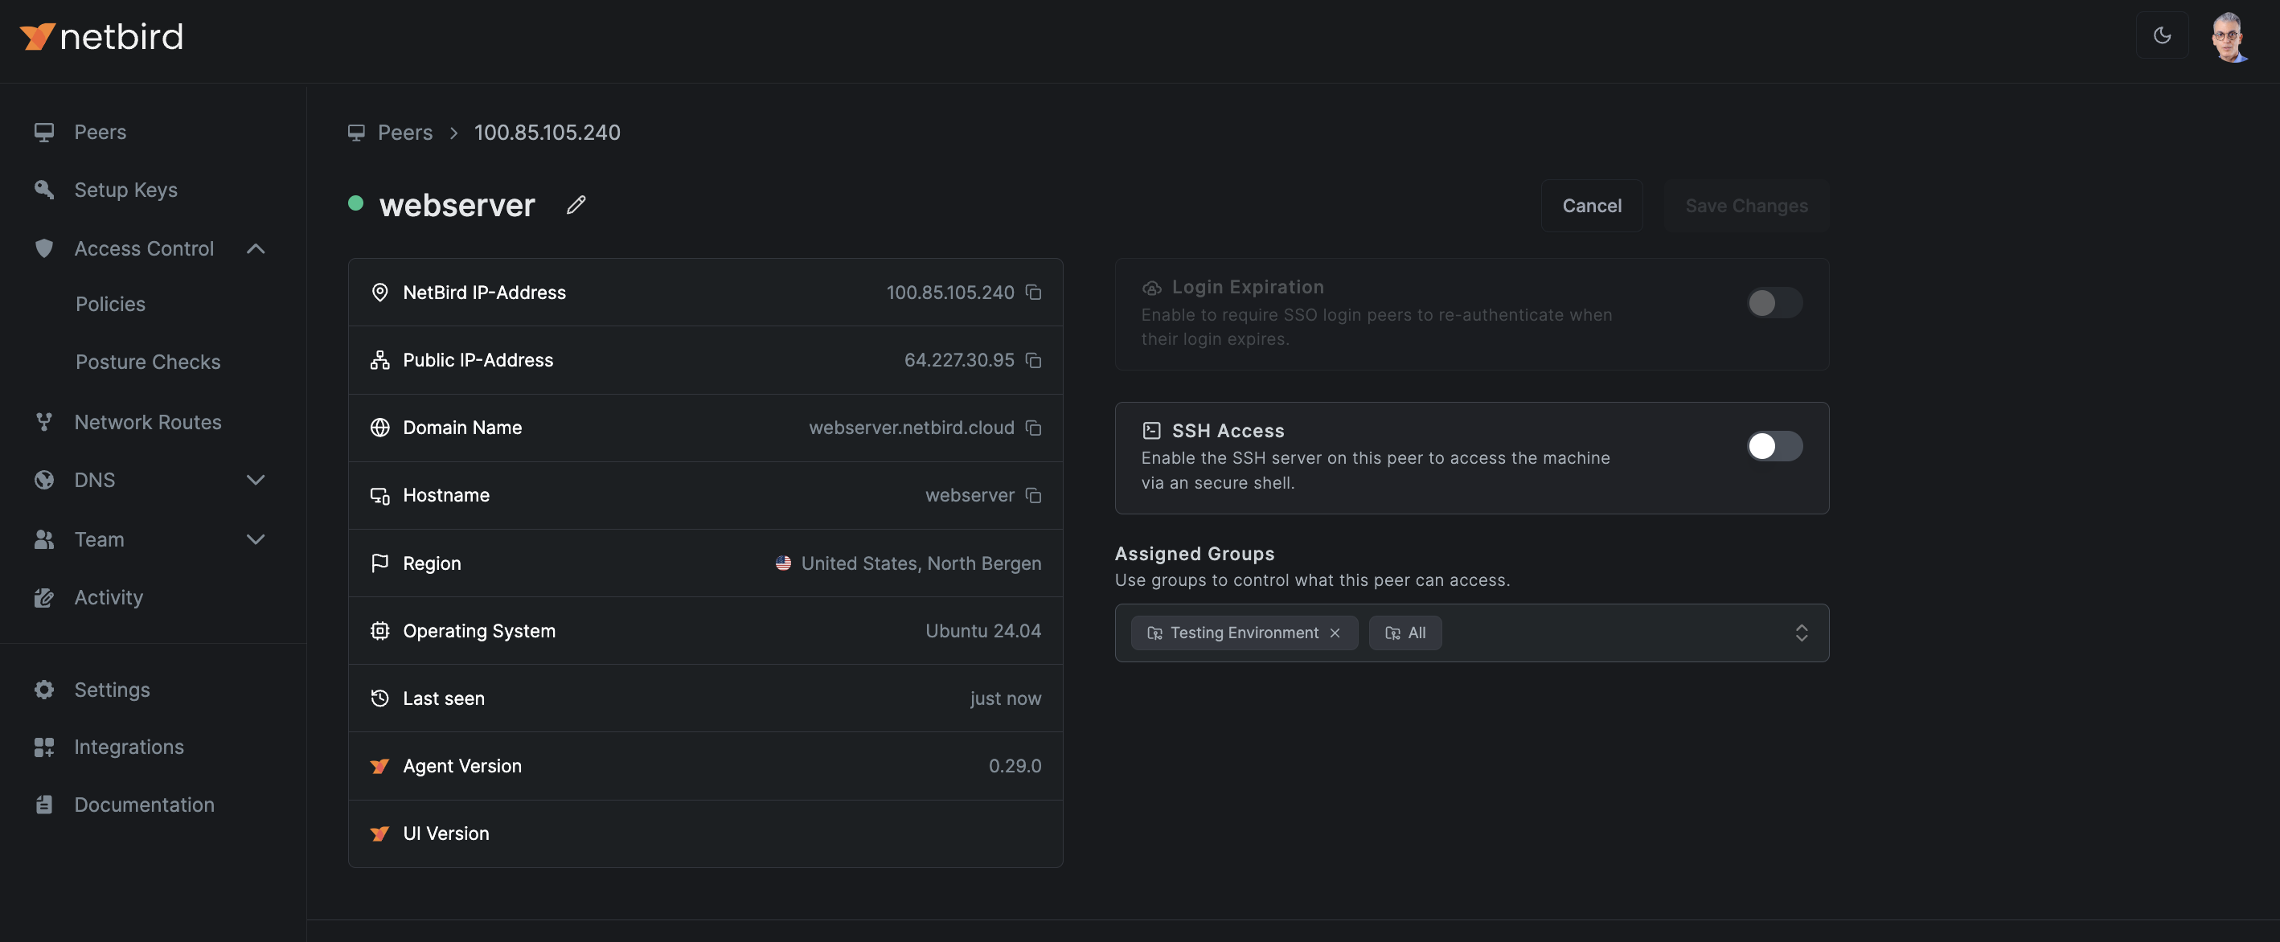The width and height of the screenshot is (2280, 942).
Task: Click United States, North Bergen region value
Action: (921, 563)
